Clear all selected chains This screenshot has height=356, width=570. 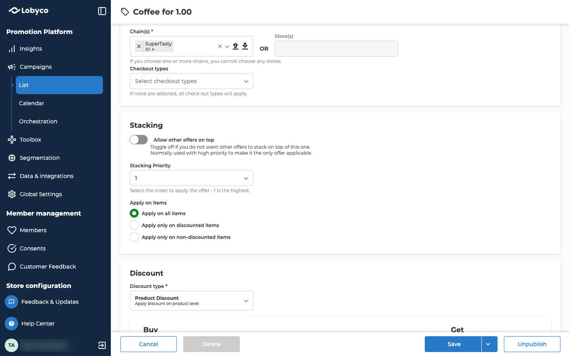(x=220, y=46)
